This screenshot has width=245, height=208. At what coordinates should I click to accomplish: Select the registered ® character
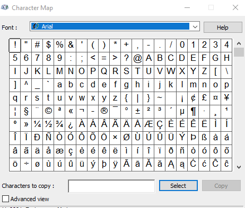(x=104, y=112)
